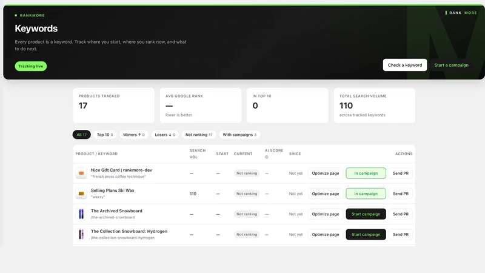This screenshot has width=485, height=273.
Task: Send PR for The Archived Snowboard
Action: tap(401, 214)
